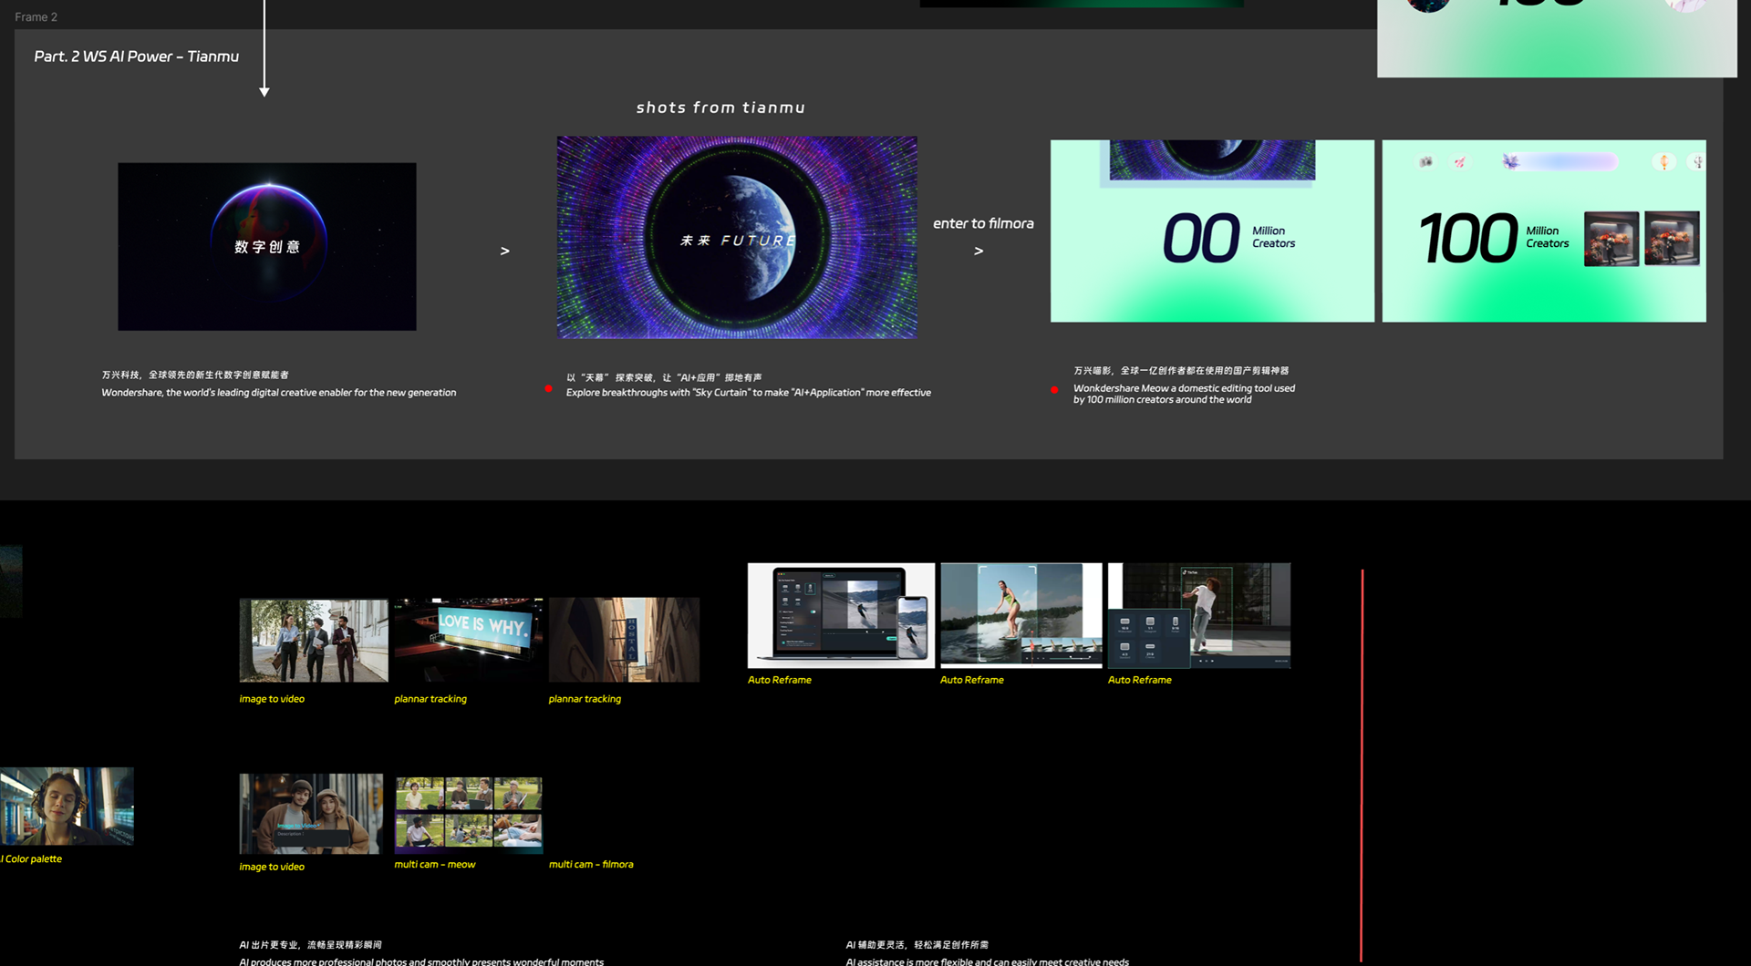Click the "image to video" label under the walking trio
1751x966 pixels.
click(272, 699)
